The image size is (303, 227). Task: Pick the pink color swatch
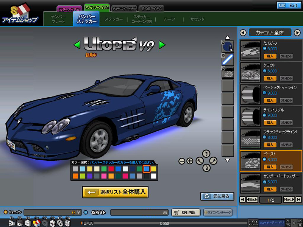104,176
